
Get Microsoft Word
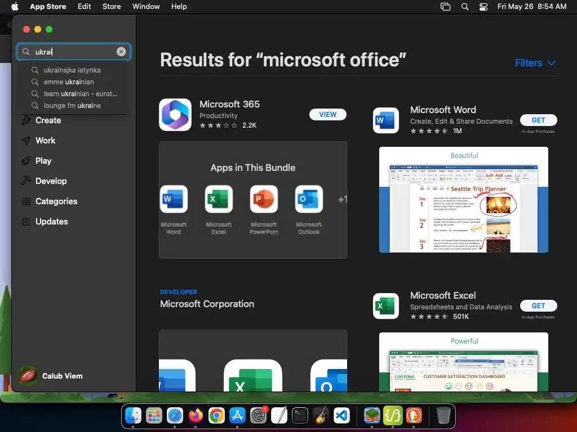click(538, 120)
